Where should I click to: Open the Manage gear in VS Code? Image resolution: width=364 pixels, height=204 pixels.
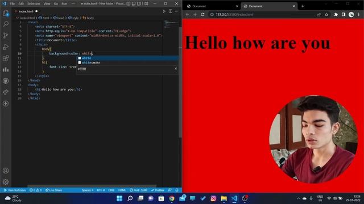point(6,182)
